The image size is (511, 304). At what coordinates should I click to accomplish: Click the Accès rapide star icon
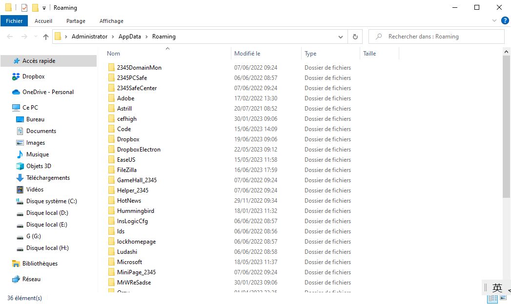pos(16,61)
